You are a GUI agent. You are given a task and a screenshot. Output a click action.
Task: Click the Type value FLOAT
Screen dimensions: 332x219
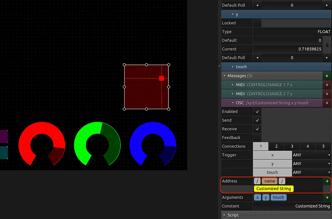292,32
